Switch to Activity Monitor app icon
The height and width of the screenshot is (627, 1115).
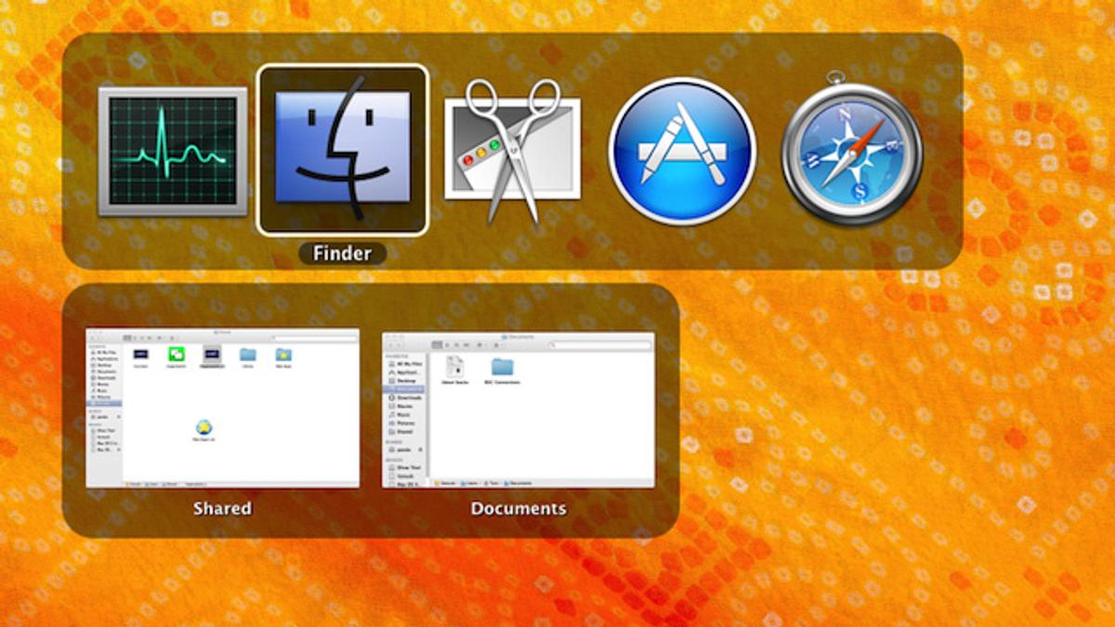(173, 150)
